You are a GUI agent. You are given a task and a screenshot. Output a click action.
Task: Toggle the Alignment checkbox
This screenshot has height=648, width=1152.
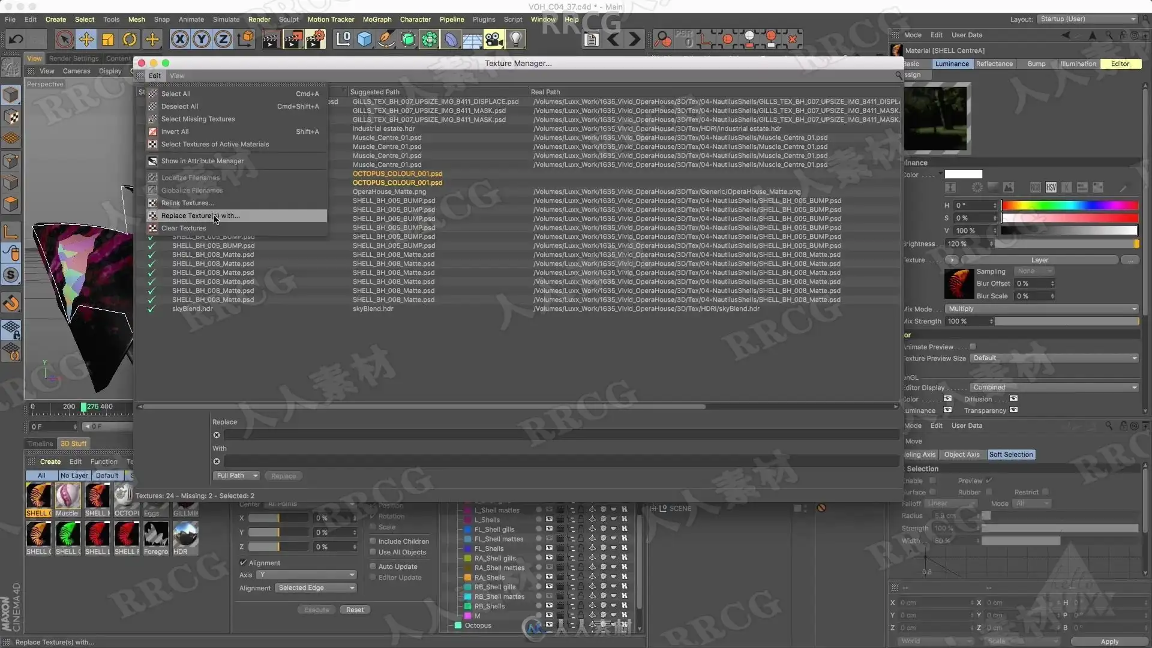click(x=243, y=563)
